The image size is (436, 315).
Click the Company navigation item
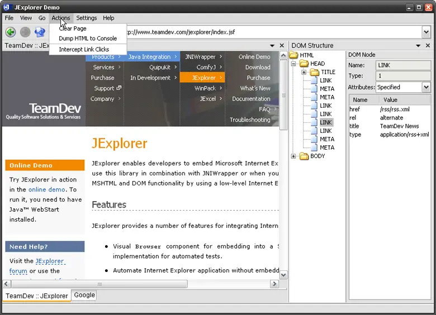102,99
